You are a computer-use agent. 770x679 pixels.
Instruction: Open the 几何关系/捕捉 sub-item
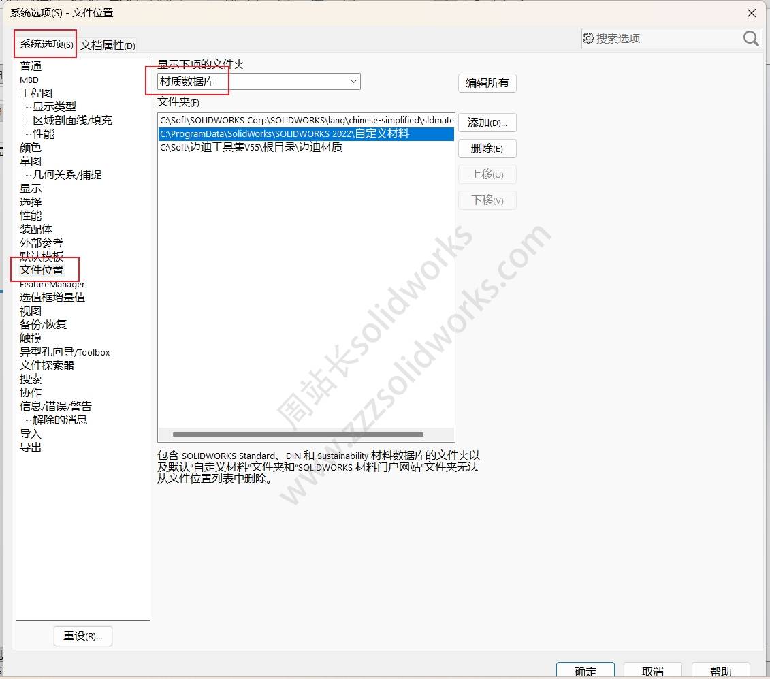(67, 175)
